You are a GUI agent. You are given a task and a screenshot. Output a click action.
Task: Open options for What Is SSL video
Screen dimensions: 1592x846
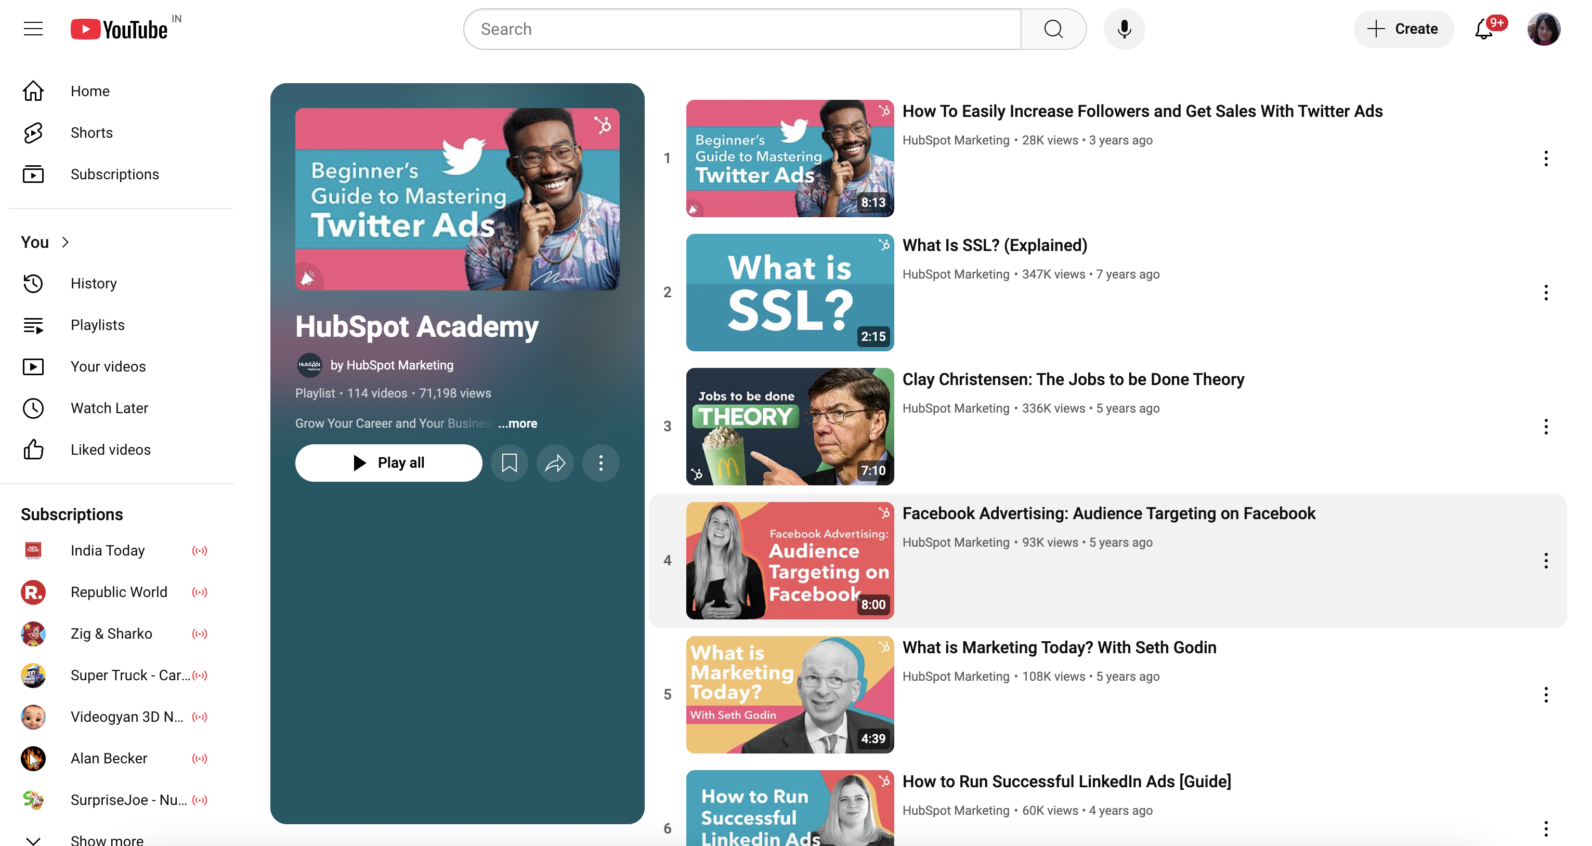point(1546,293)
